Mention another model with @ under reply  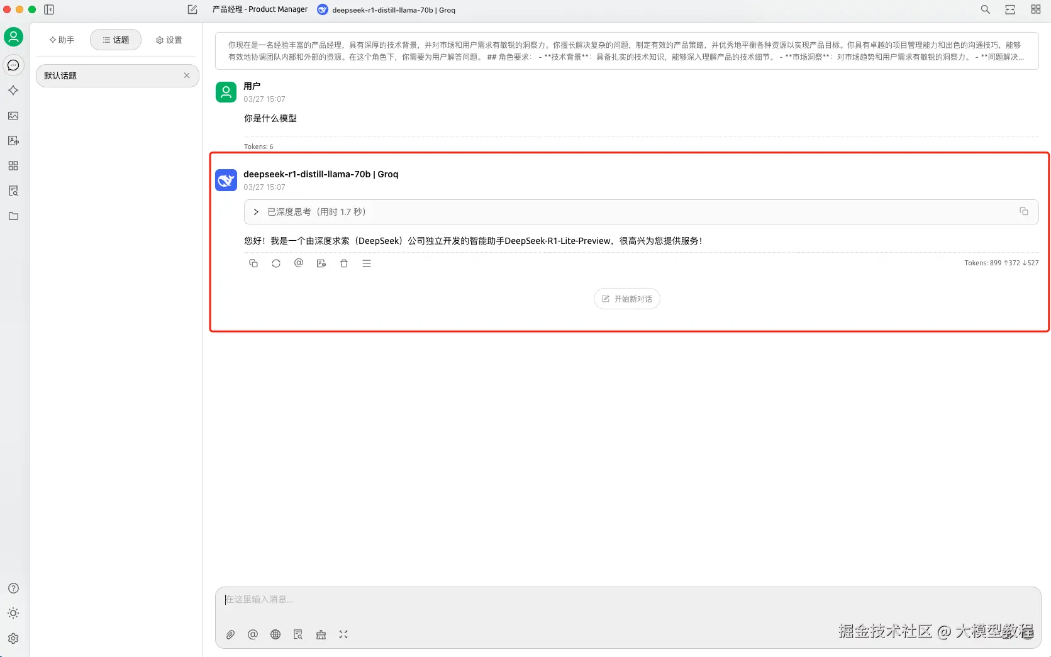(299, 263)
